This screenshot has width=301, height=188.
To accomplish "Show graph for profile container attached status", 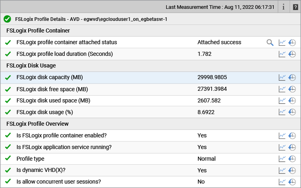I will 282,43.
